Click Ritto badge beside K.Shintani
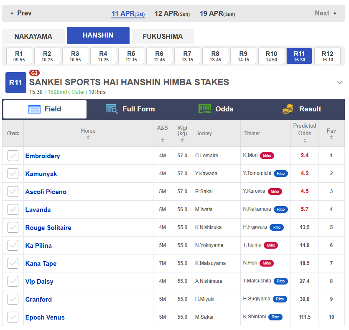 click(275, 317)
